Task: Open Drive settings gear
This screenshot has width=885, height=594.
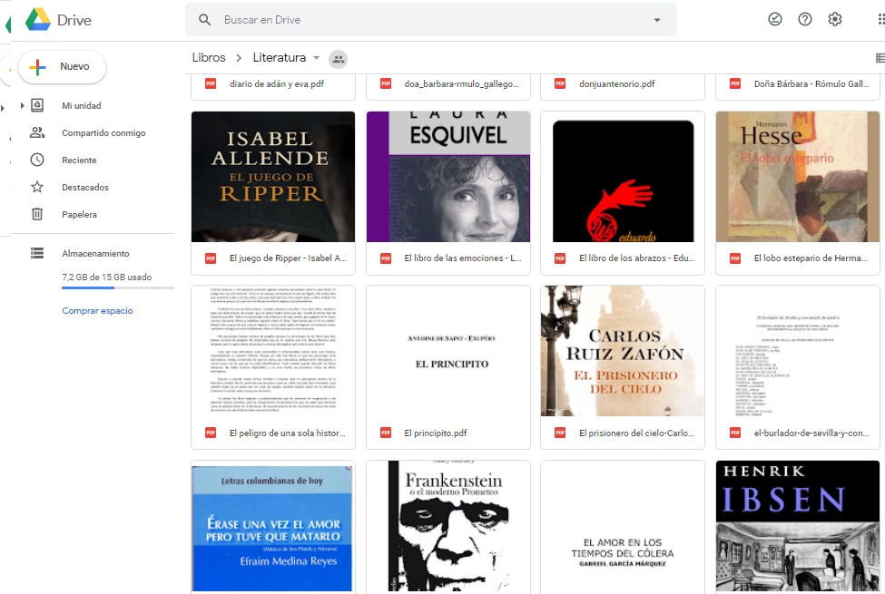Action: [x=835, y=18]
